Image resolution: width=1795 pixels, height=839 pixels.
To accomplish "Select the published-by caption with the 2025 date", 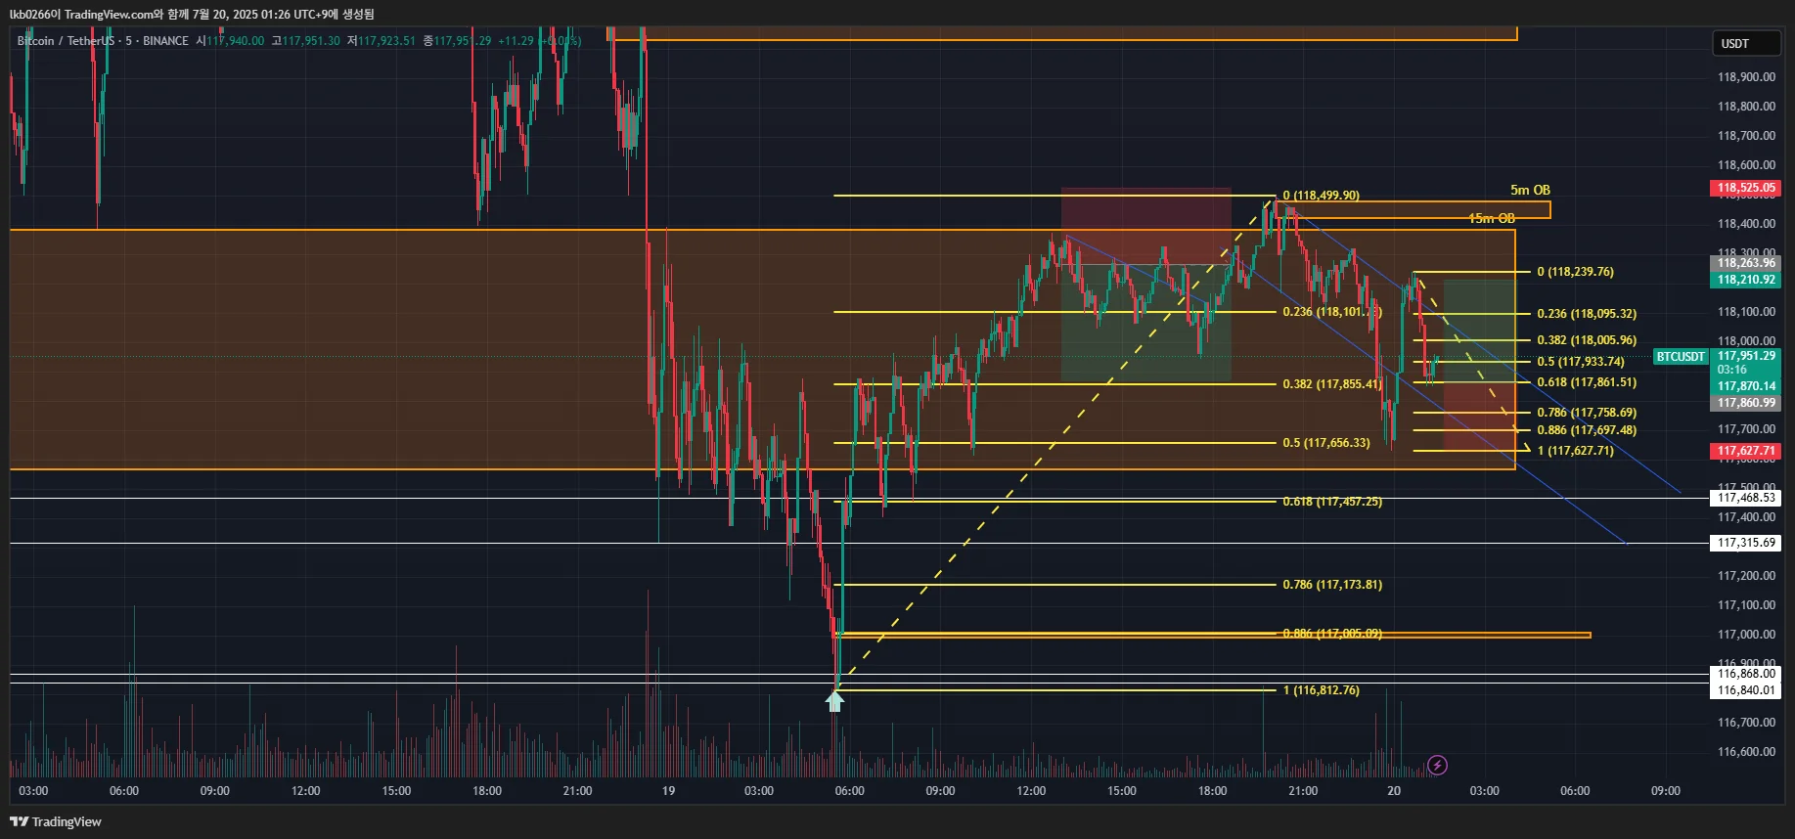I will coord(192,14).
